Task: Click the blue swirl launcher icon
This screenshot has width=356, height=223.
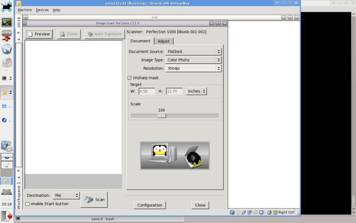Action: (4, 120)
